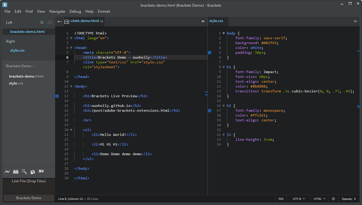Click the linting status circle indicator

coord(333,199)
